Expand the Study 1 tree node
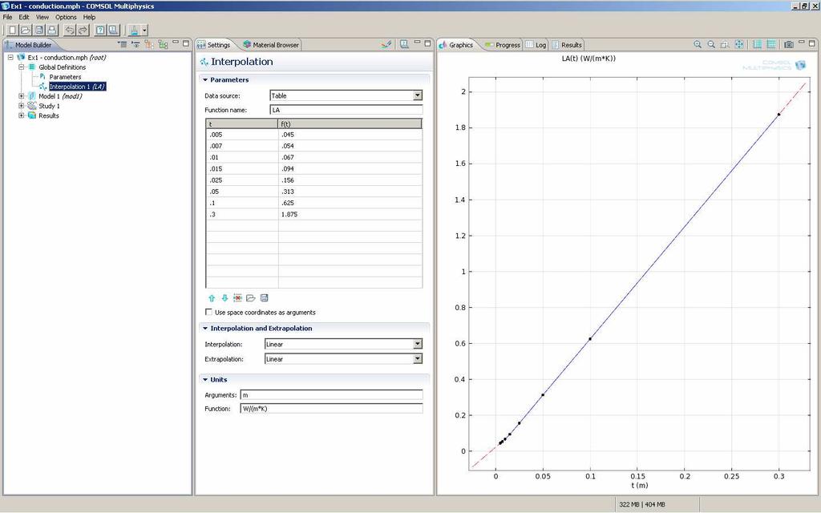The height and width of the screenshot is (513, 821). (x=22, y=106)
